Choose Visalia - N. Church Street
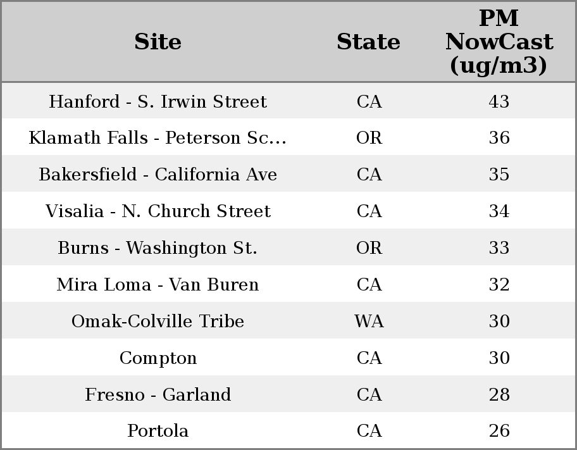 click(x=158, y=211)
